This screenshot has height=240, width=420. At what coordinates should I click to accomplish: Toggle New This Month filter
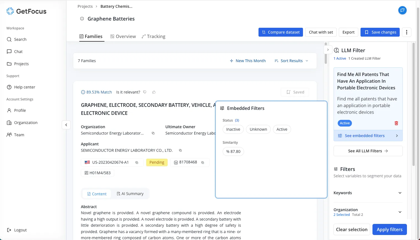click(x=248, y=61)
